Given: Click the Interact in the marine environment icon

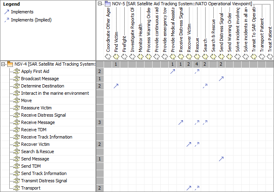Looking at the screenshot, I should 17,93.
